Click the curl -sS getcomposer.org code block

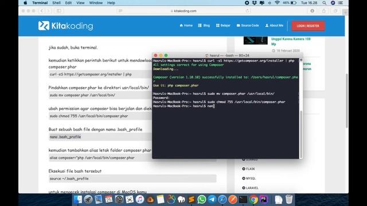click(x=100, y=74)
